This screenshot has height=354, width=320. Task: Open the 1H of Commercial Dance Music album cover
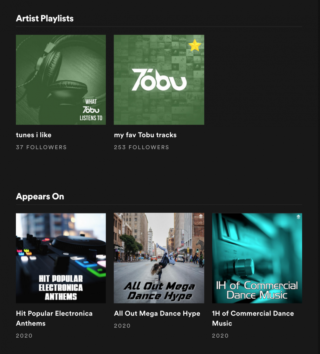click(258, 258)
